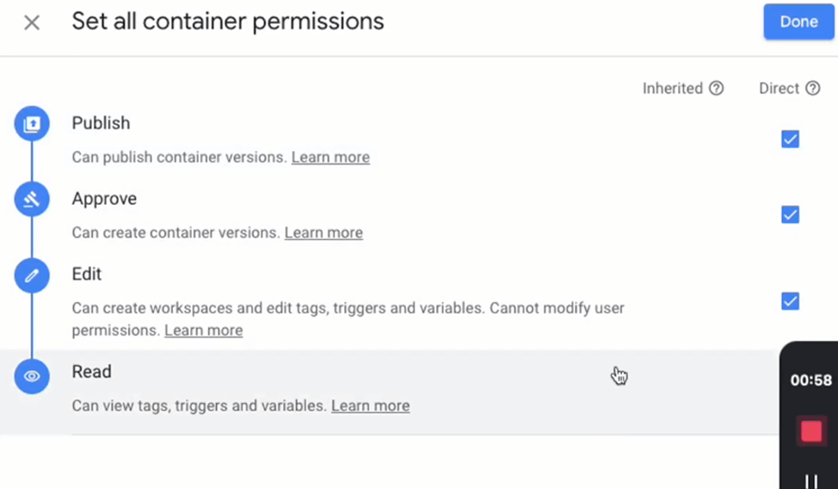Open Learn more link for Publish
Image resolution: width=838 pixels, height=489 pixels.
click(330, 158)
